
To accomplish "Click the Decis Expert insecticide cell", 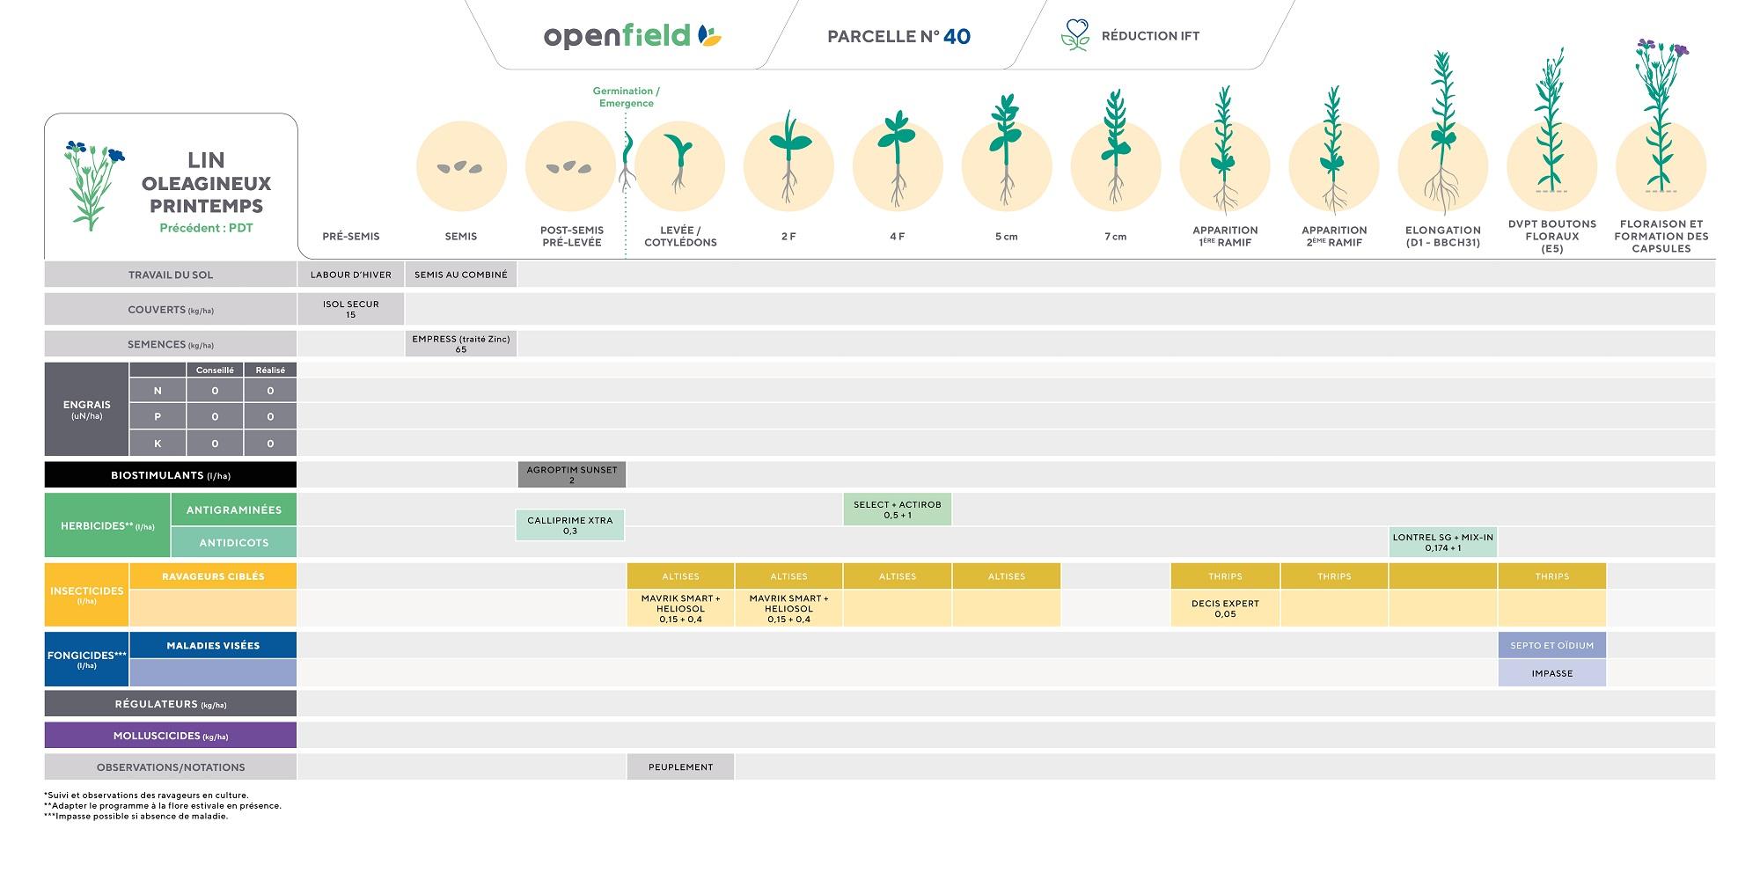I will [x=1225, y=608].
